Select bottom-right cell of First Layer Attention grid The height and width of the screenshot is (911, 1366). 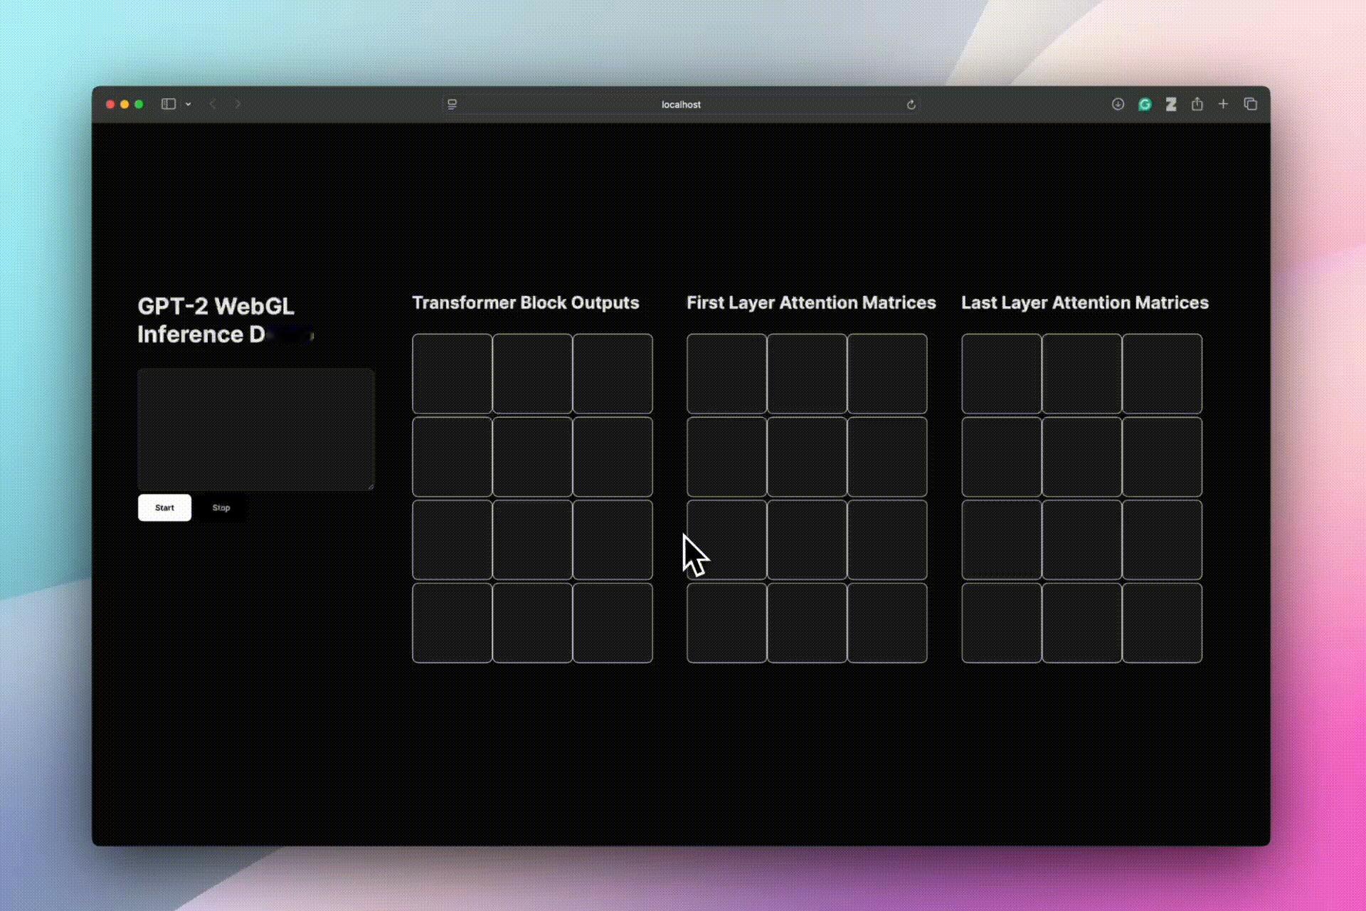click(887, 623)
